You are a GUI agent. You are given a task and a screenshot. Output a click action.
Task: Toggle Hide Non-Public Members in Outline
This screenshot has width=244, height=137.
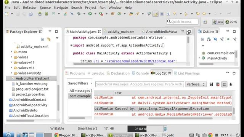tap(228, 39)
